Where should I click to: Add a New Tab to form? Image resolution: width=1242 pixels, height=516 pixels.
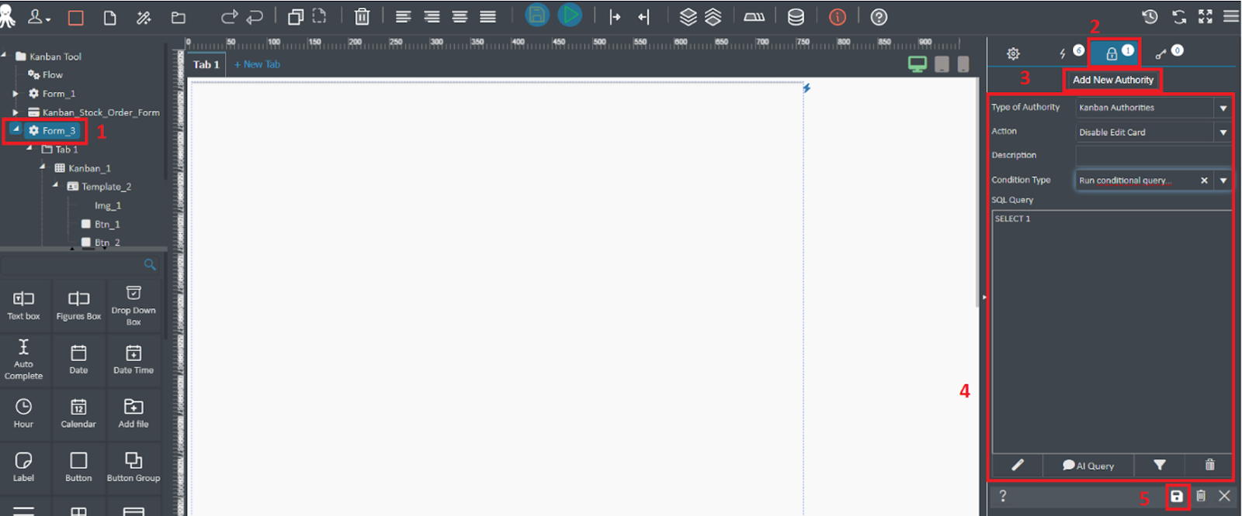(257, 64)
